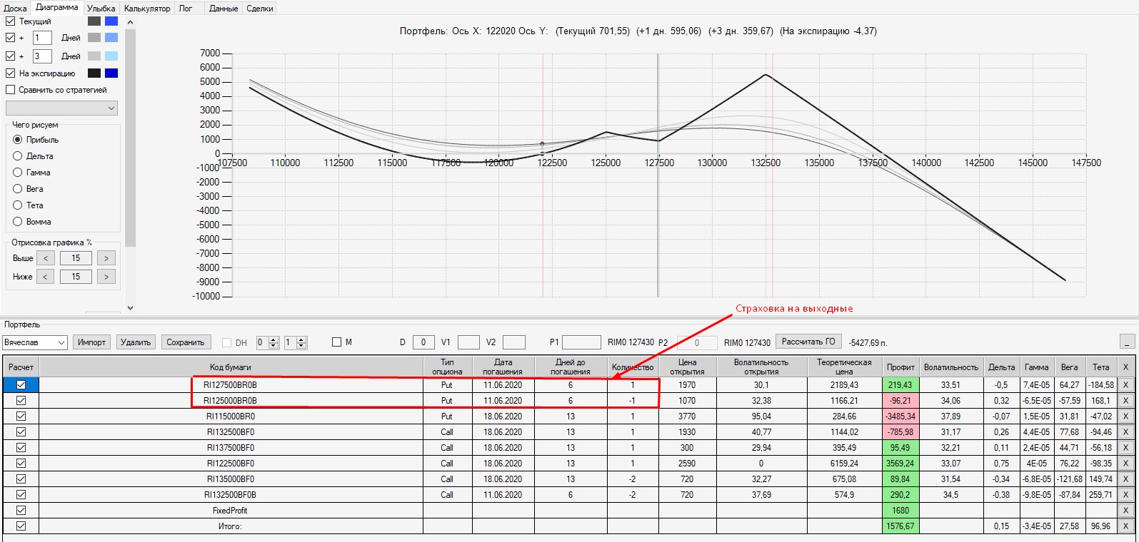Toggle the Текущий curve checkbox
This screenshot has height=542, width=1139.
click(x=10, y=21)
